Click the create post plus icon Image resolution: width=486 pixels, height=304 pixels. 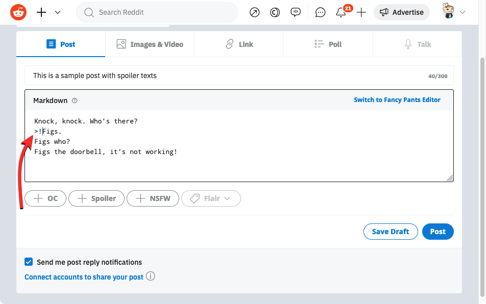[361, 12]
